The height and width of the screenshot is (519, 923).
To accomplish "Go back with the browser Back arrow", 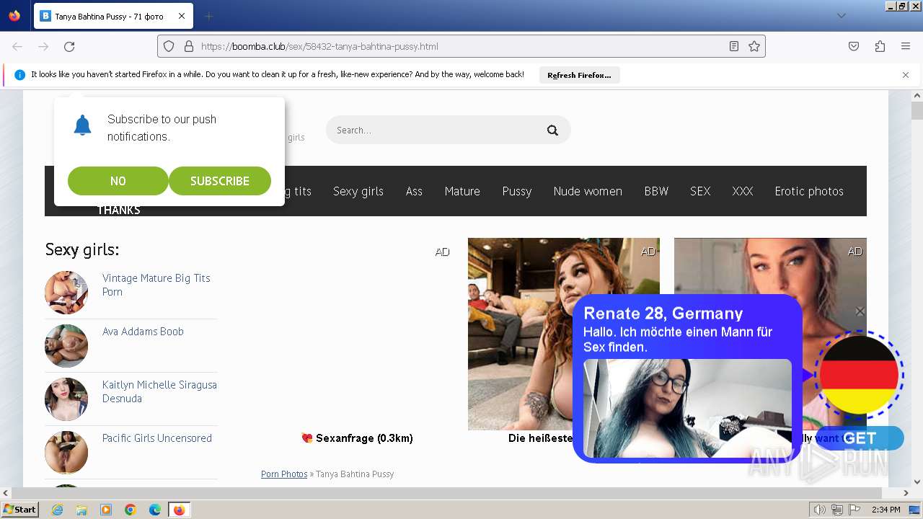I will coord(17,46).
